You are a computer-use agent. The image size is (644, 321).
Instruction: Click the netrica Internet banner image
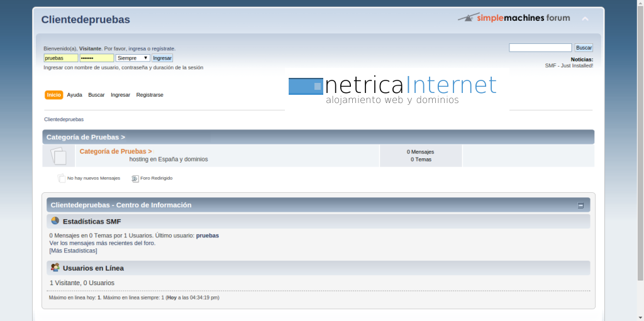pyautogui.click(x=397, y=89)
